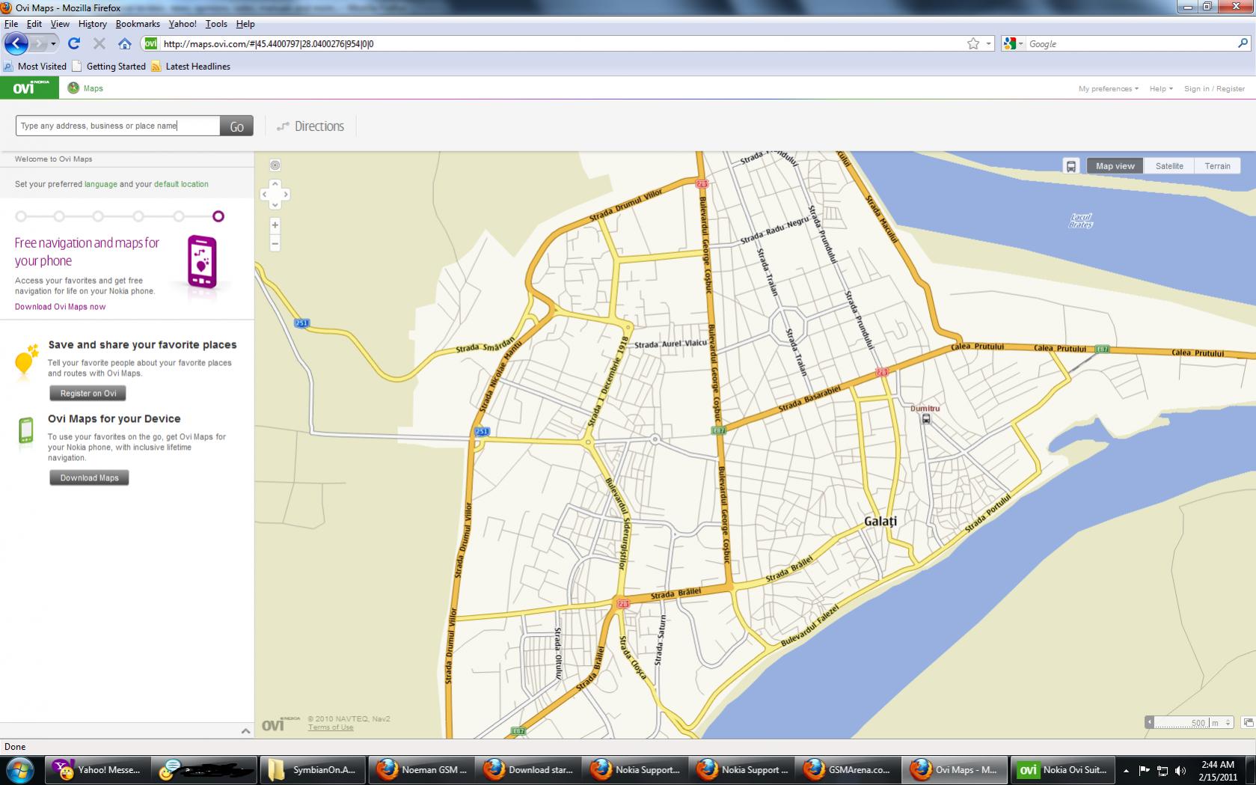Pan the map down with arrow

[275, 204]
